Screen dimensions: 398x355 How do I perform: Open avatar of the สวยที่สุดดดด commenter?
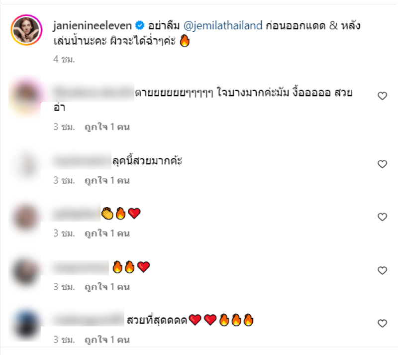point(25,325)
